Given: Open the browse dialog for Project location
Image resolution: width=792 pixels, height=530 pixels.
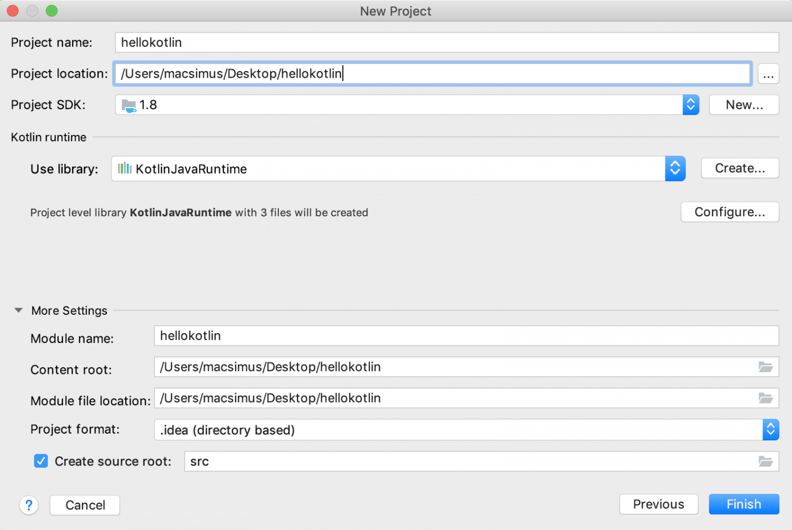Looking at the screenshot, I should click(x=768, y=74).
